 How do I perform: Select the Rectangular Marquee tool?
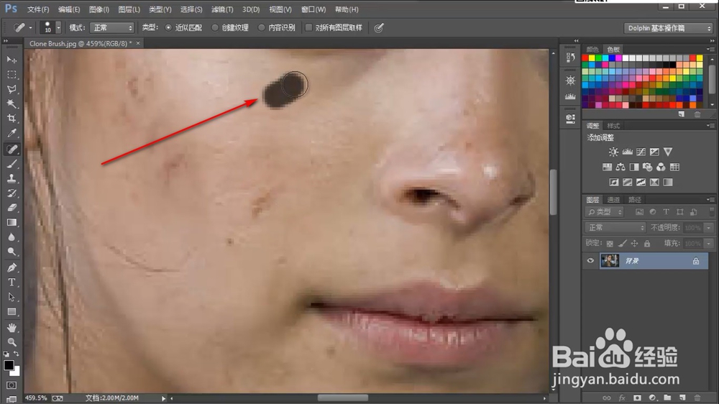click(12, 74)
